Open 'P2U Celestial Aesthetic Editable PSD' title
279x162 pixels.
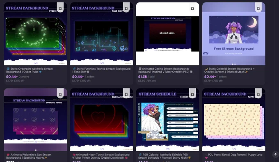coord(165,156)
